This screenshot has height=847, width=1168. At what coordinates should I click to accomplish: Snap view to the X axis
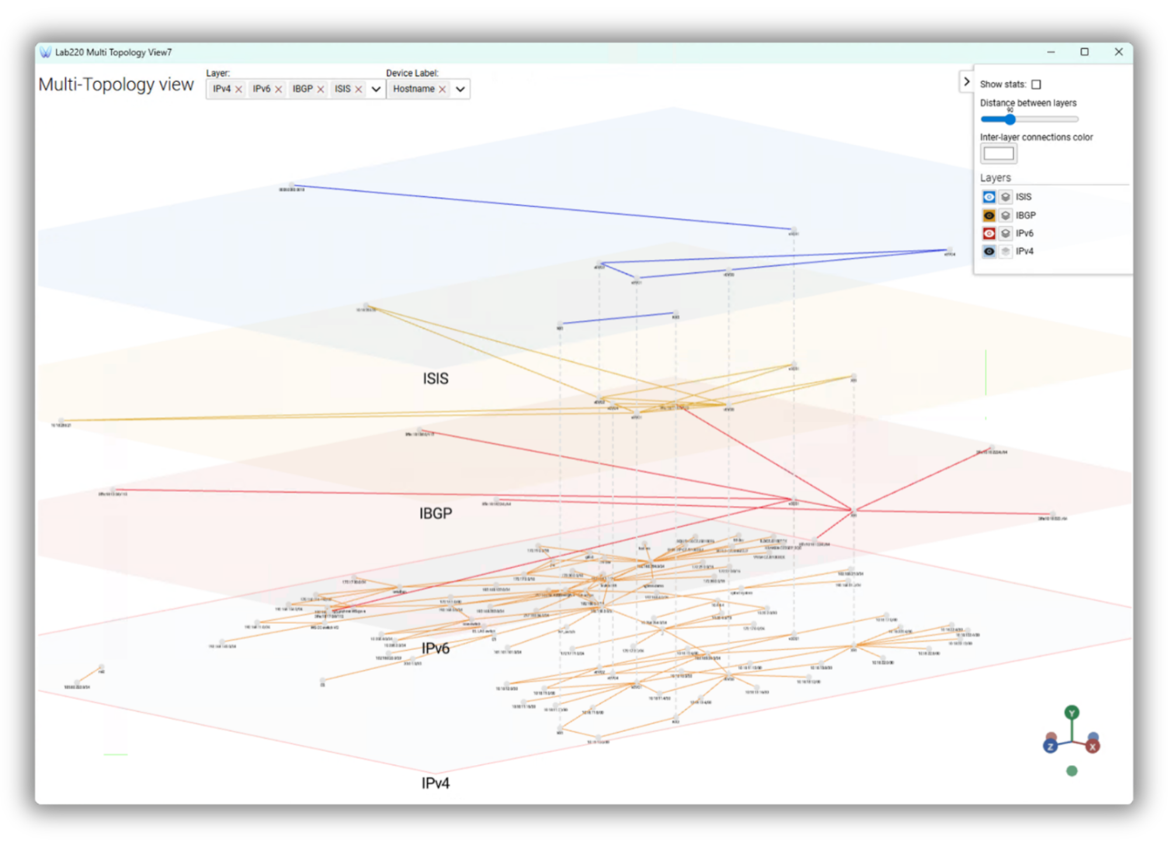(x=1093, y=747)
